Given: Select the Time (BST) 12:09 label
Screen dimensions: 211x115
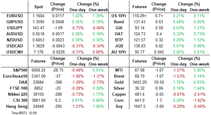Looking at the screenshot, I should click(x=24, y=113).
